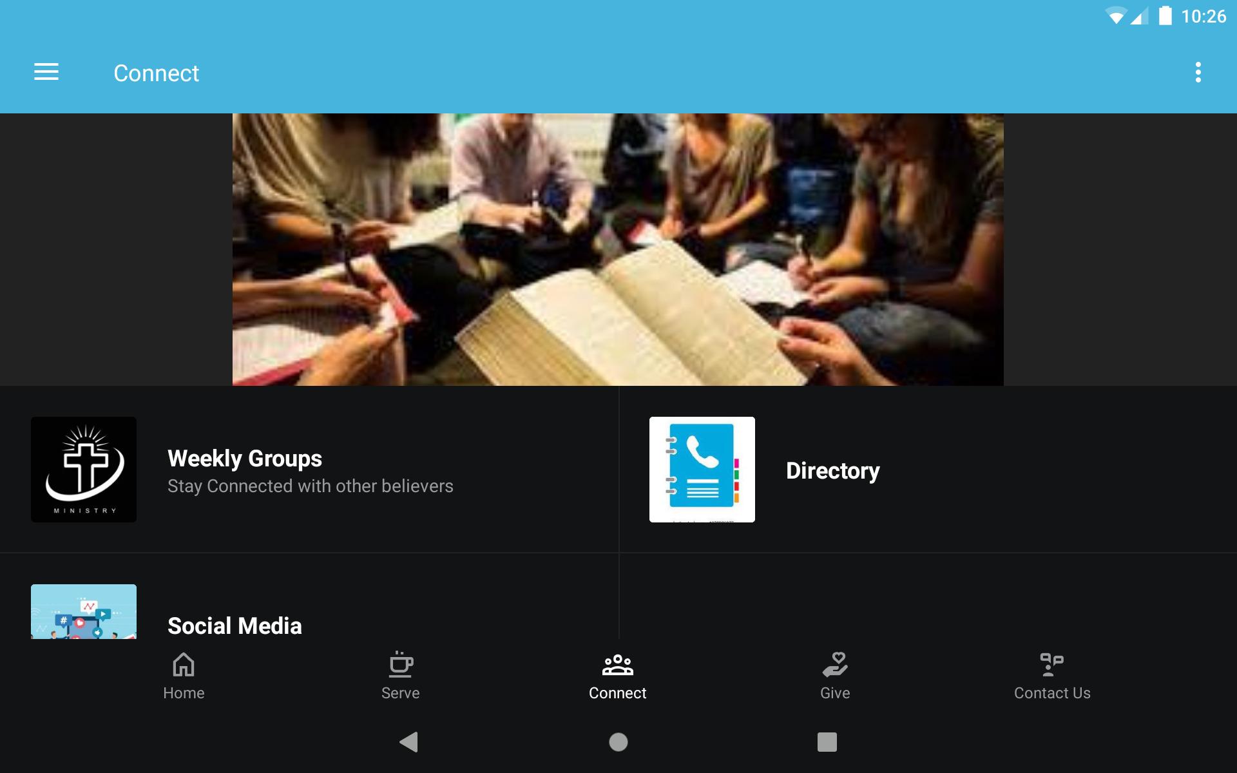
Task: Tap the Android back triangle button
Action: click(x=409, y=742)
